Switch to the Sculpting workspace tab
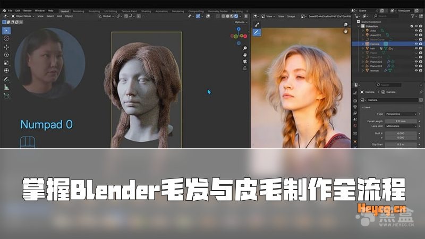This screenshot has height=239, width=425. click(x=95, y=11)
